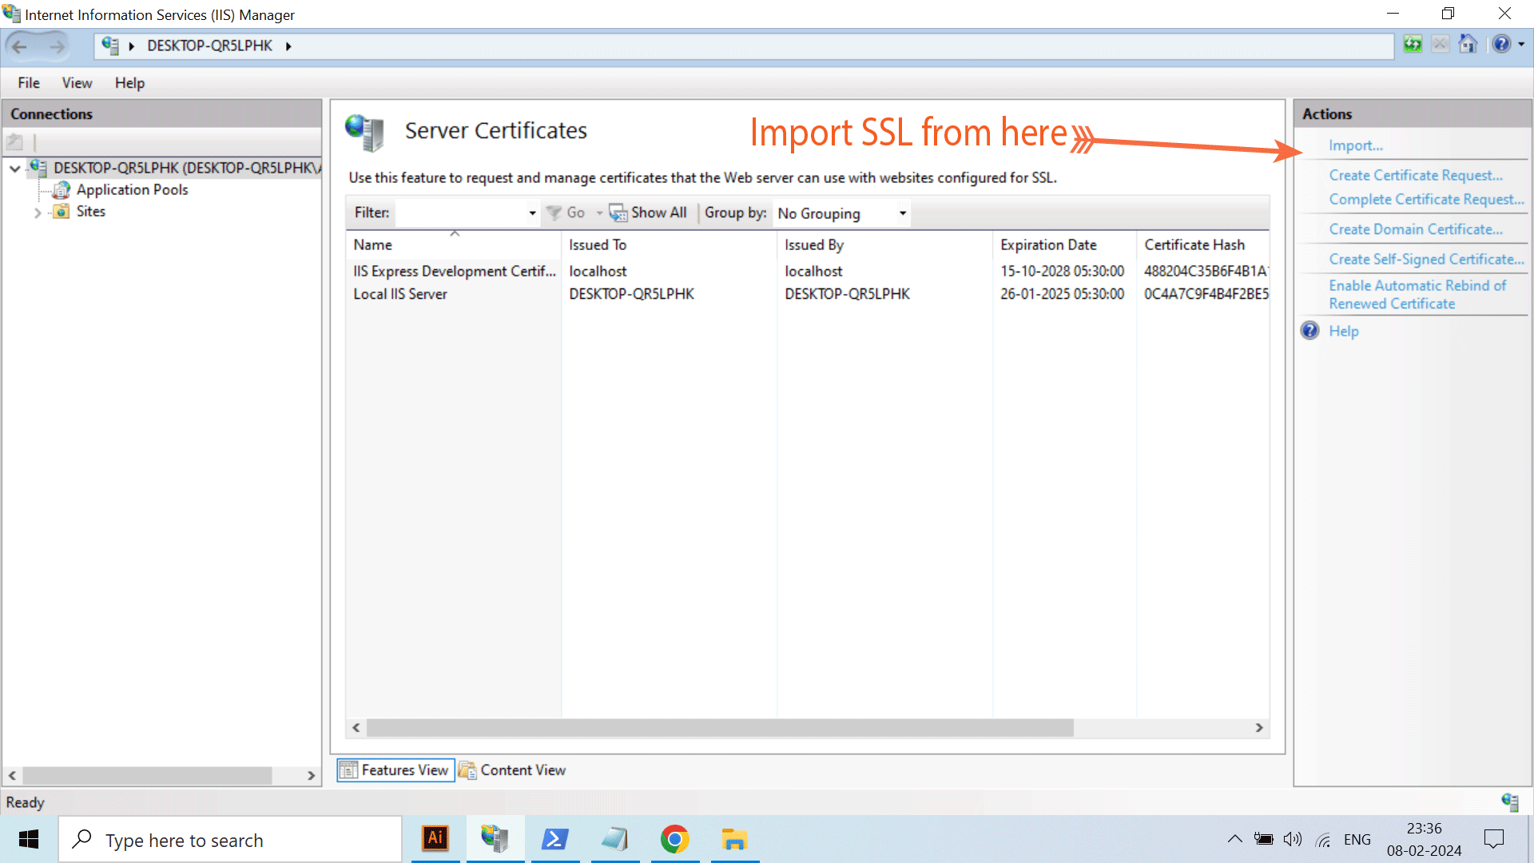Click Create Certificate Request link

[1416, 175]
